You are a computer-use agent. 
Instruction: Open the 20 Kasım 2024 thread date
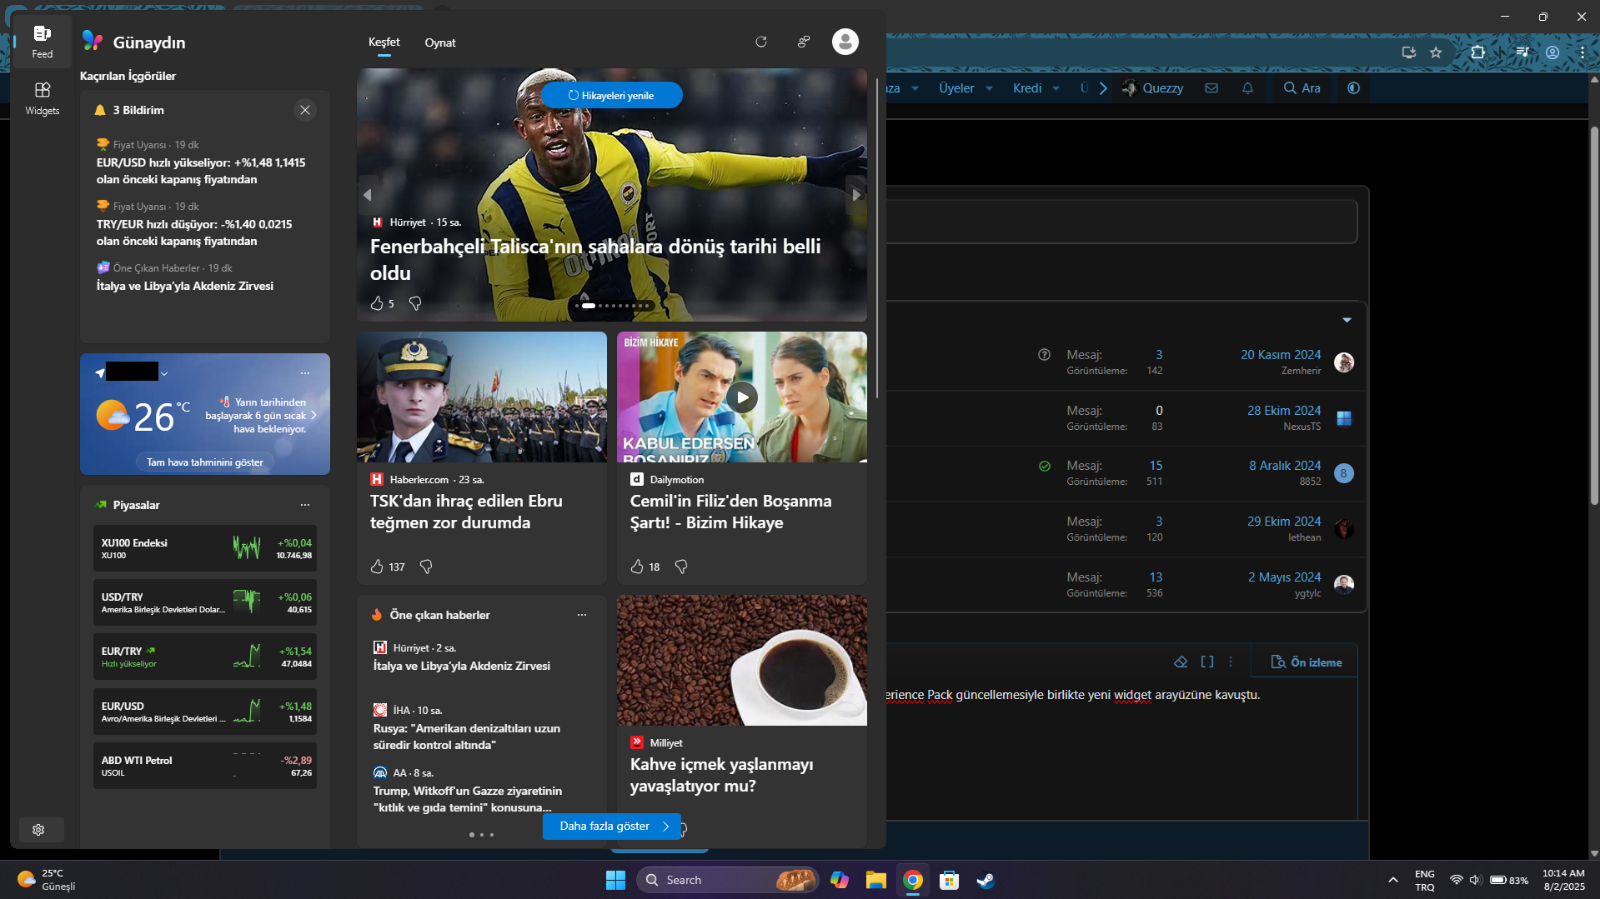click(1281, 355)
